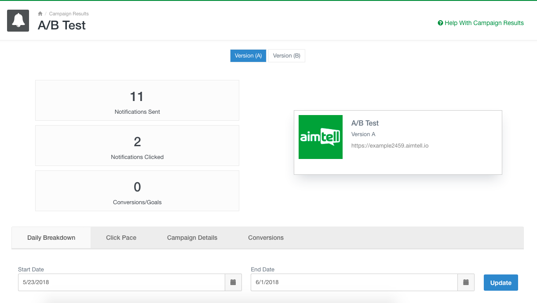Click the home breadcrumb icon
The height and width of the screenshot is (303, 537).
tap(40, 14)
